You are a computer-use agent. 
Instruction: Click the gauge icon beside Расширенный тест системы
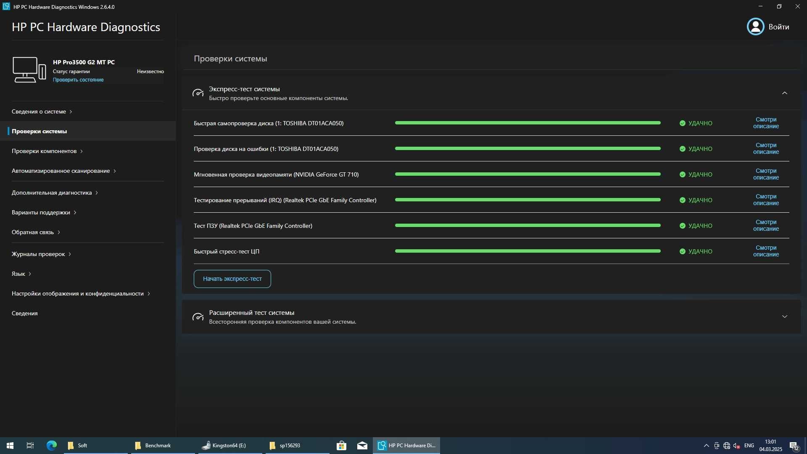pyautogui.click(x=198, y=317)
